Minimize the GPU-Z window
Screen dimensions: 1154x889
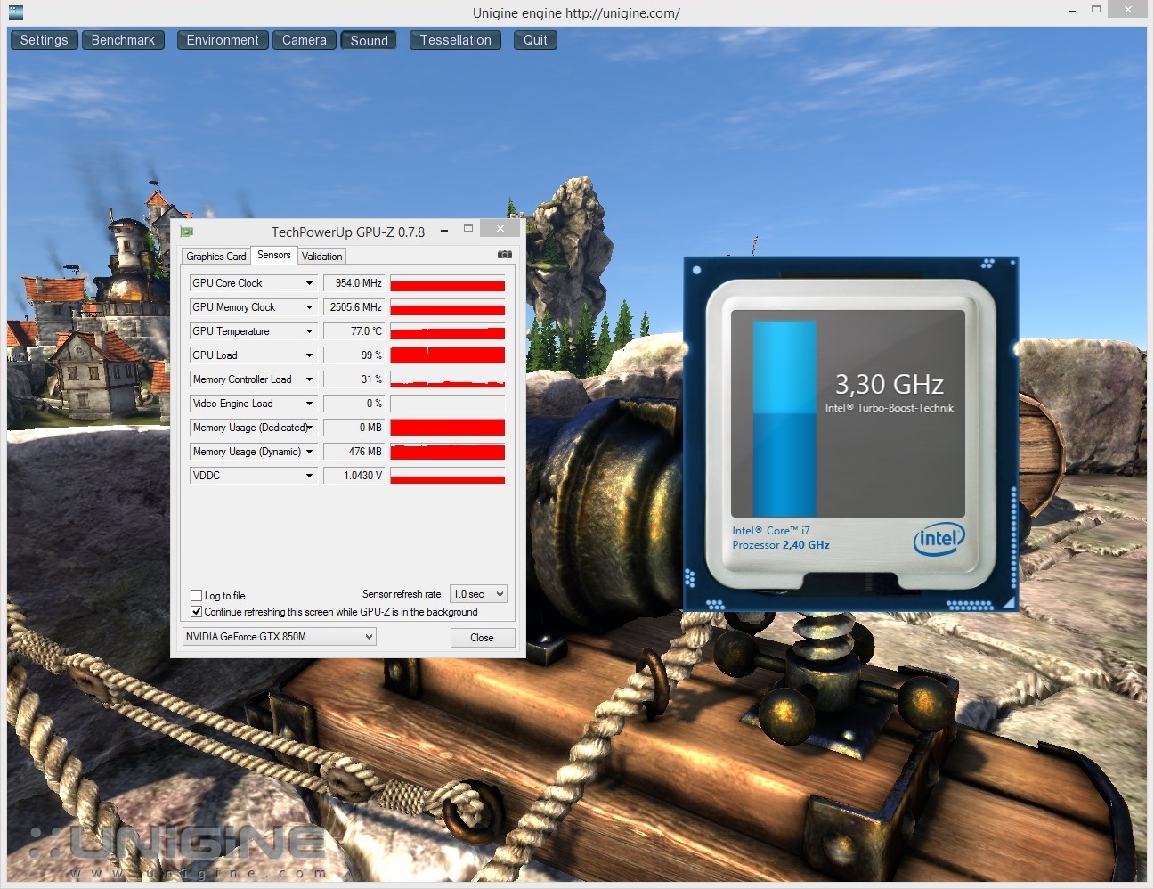[443, 231]
